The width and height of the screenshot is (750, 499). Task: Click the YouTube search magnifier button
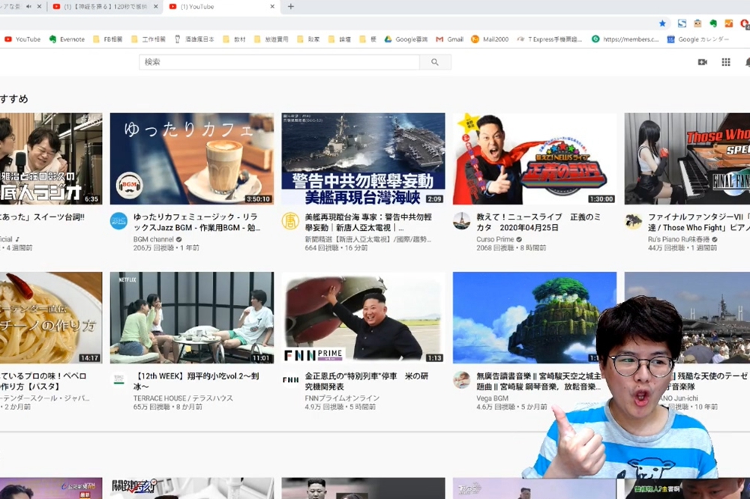coord(435,62)
